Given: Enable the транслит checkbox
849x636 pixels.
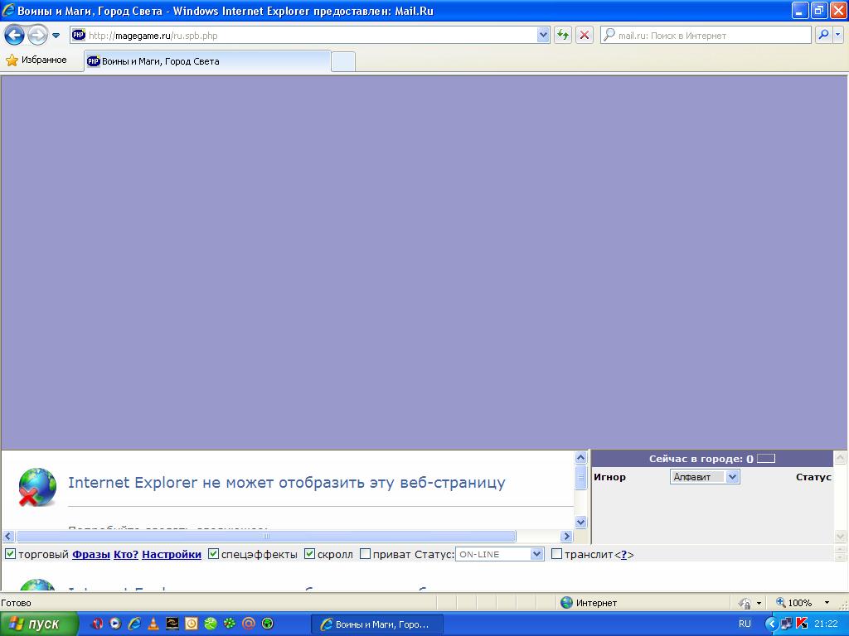Looking at the screenshot, I should coord(556,554).
